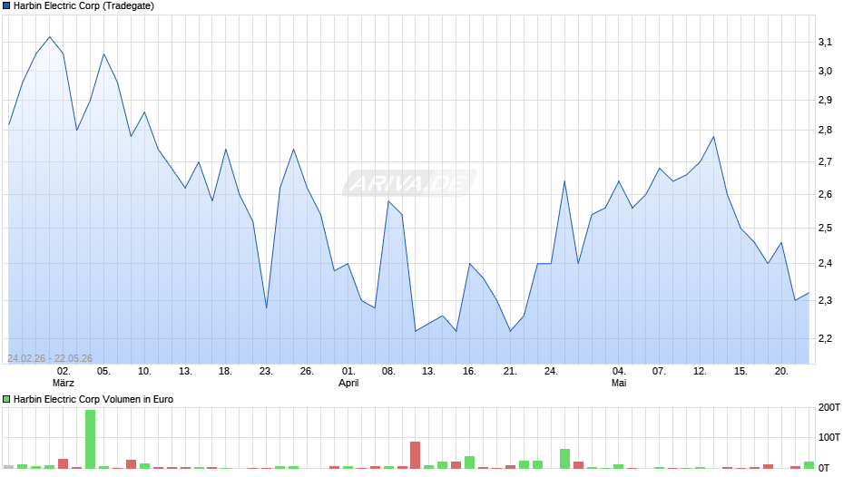Click the green volume bar reaching 50T in late April
The width and height of the screenshot is (853, 477).
[x=564, y=459]
